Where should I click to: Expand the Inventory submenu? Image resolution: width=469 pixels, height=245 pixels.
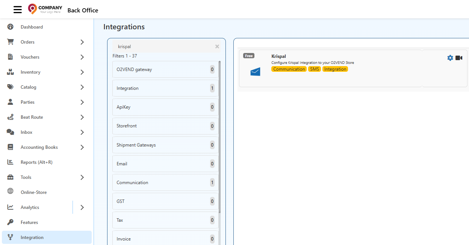tap(82, 72)
